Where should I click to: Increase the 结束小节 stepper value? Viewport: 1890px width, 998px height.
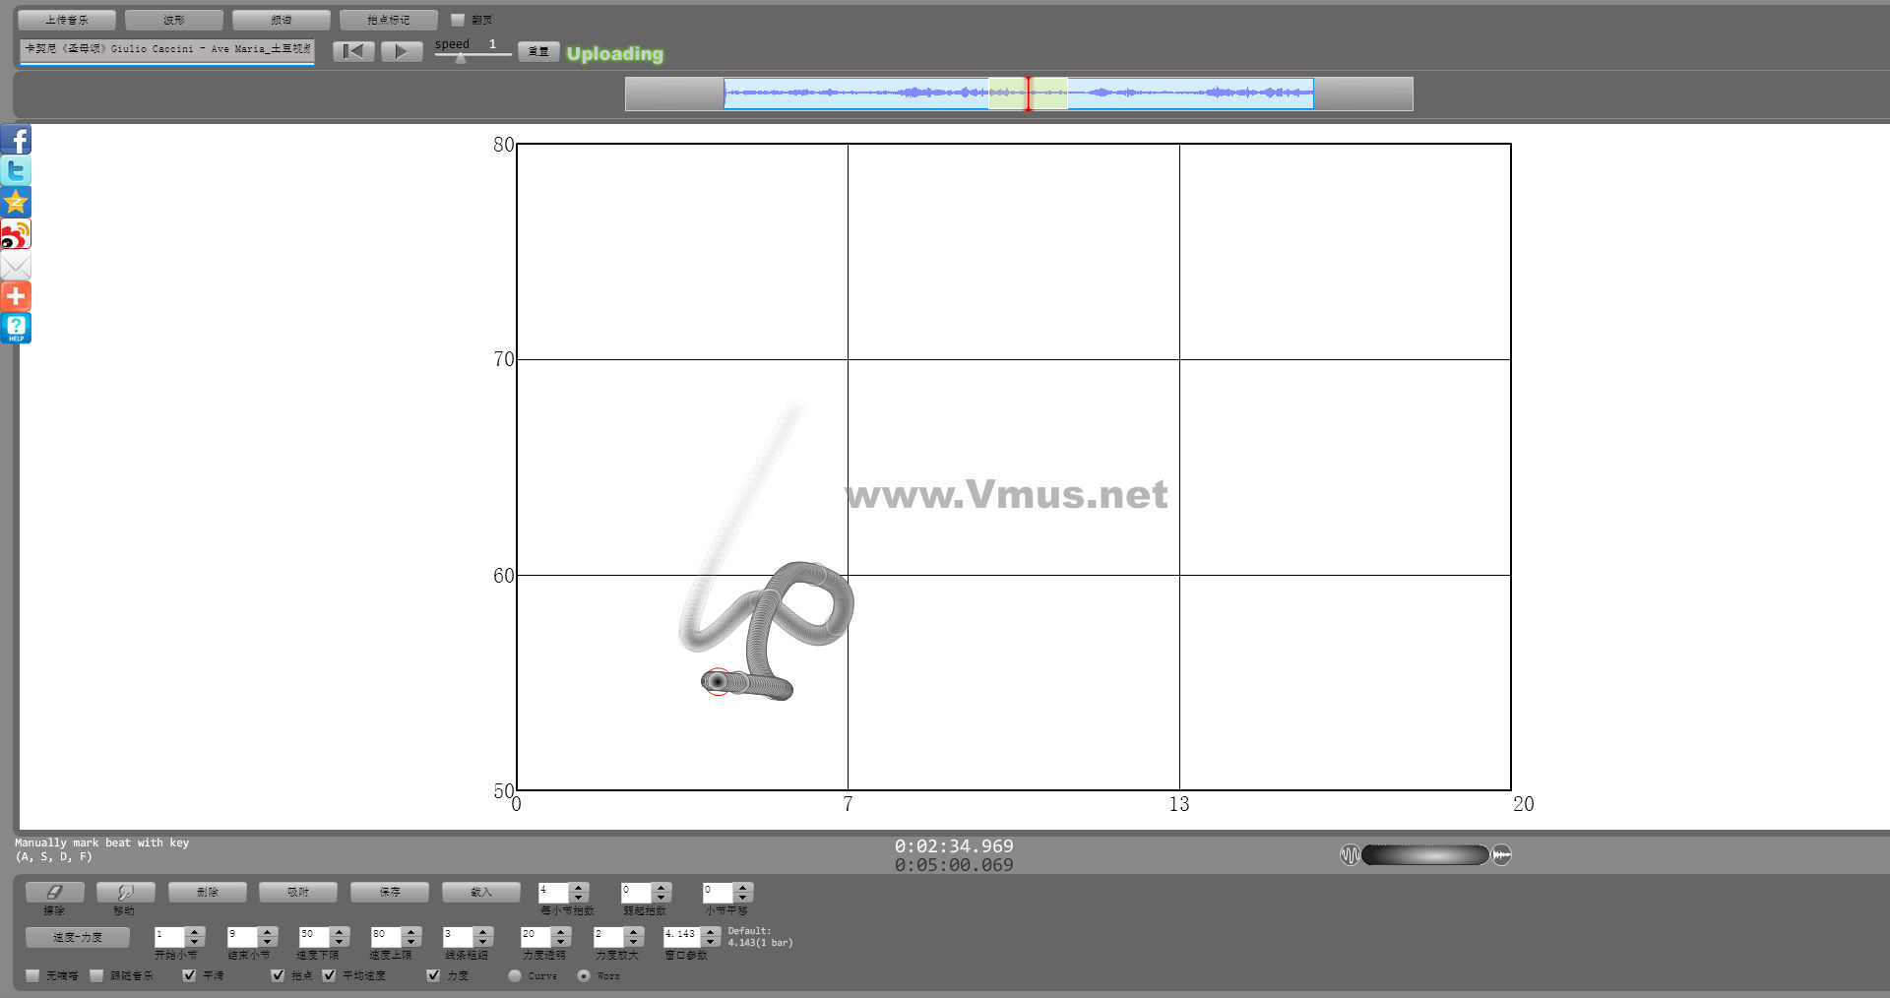tap(268, 931)
